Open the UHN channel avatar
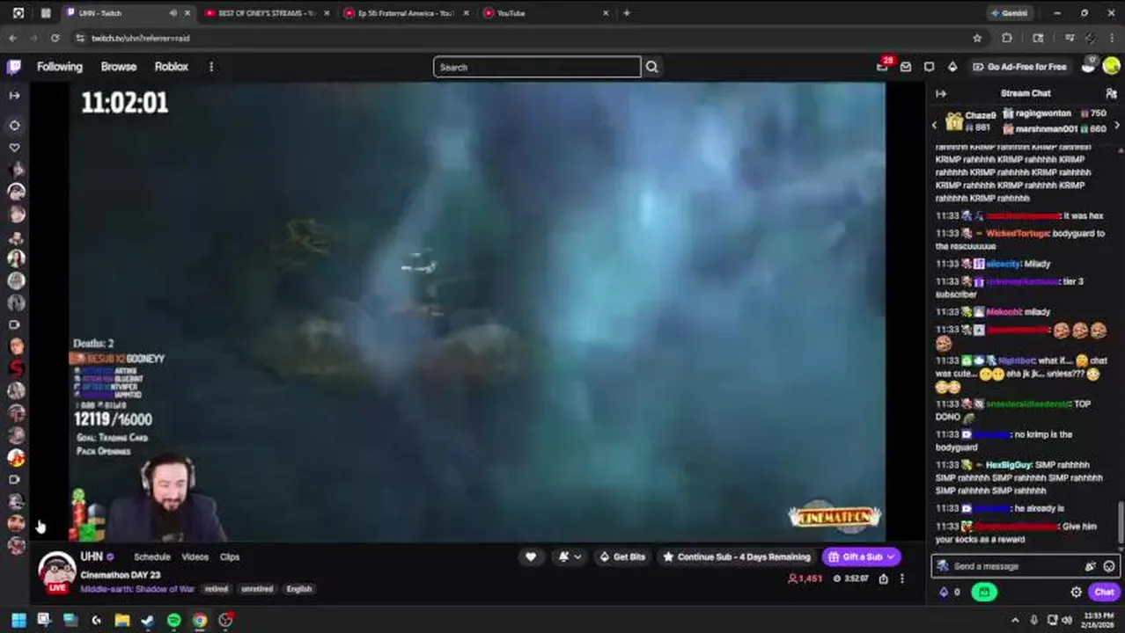The height and width of the screenshot is (633, 1125). (57, 571)
